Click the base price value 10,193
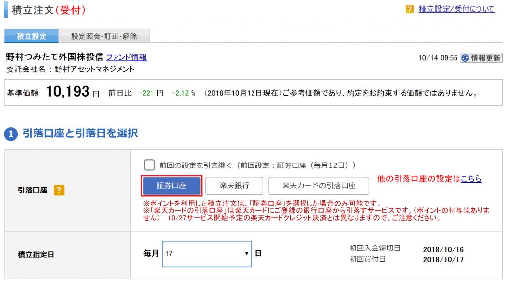This screenshot has height=288, width=507. click(67, 91)
